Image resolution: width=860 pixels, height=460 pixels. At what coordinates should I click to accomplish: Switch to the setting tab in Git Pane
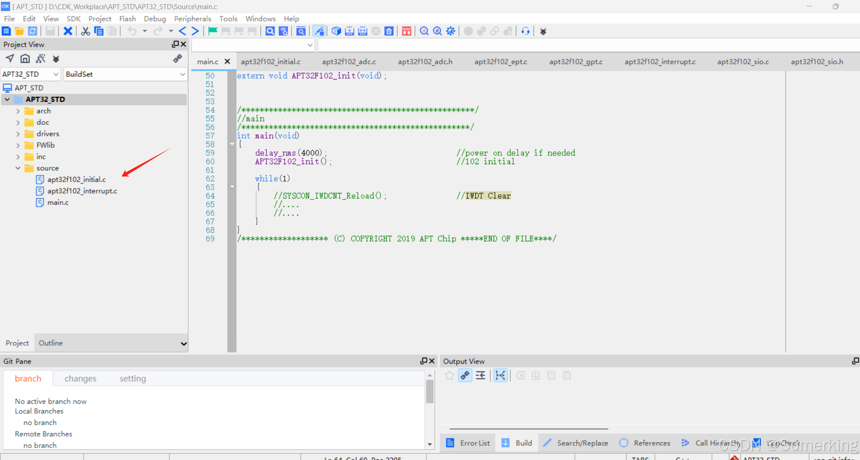pos(133,379)
